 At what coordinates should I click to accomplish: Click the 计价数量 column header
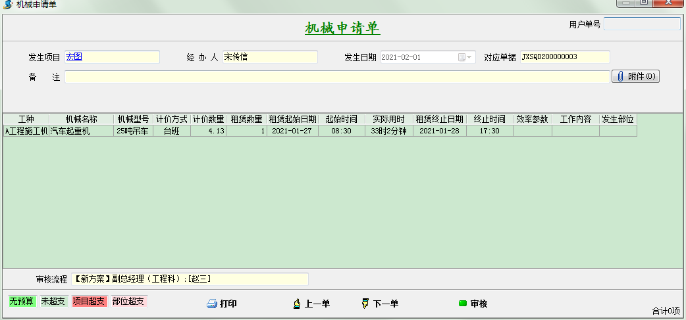pos(208,119)
